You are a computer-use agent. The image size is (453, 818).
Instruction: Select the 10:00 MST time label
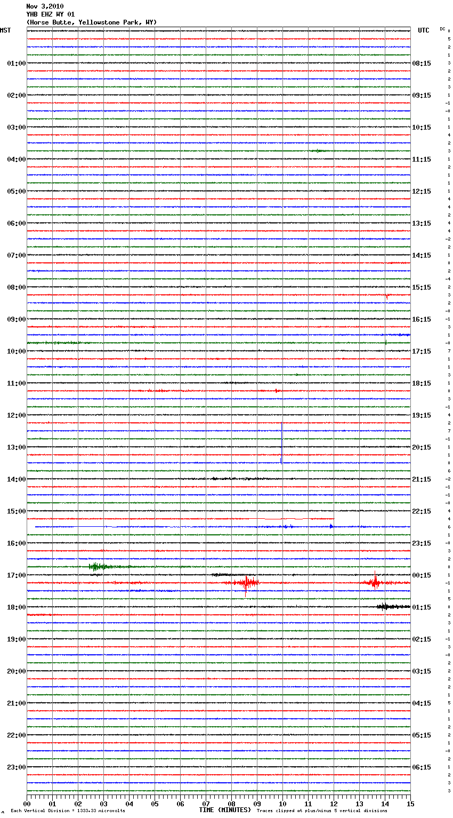pos(17,351)
